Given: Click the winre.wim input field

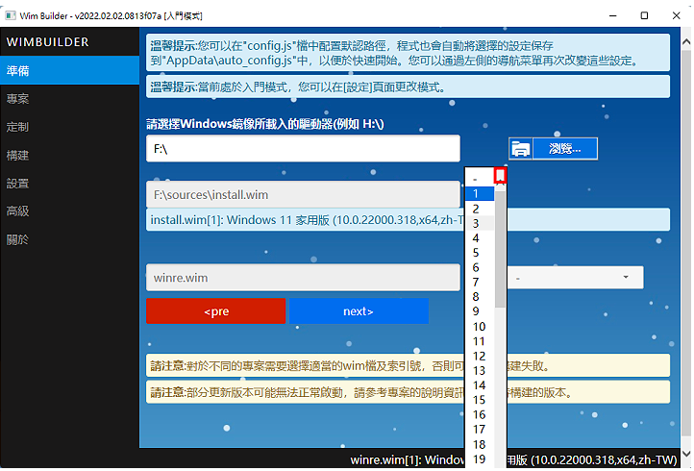Looking at the screenshot, I should coord(303,278).
